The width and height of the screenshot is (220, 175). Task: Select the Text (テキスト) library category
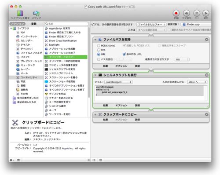[x=23, y=44]
